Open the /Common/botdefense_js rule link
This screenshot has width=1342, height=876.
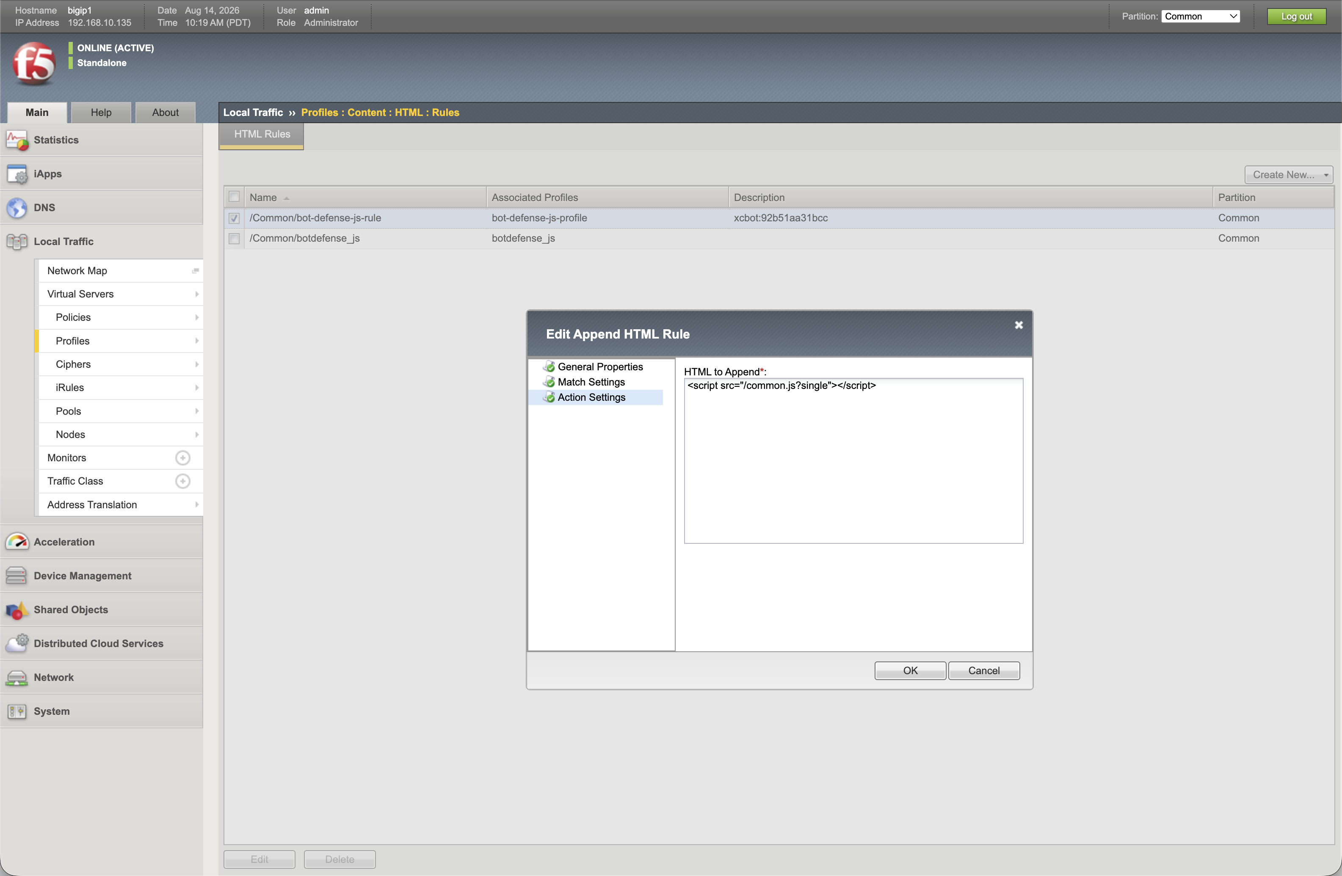point(304,238)
